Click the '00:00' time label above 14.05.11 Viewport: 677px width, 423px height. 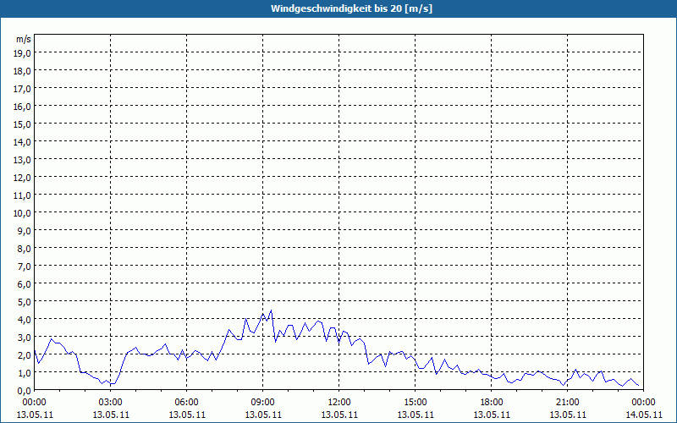(x=643, y=403)
